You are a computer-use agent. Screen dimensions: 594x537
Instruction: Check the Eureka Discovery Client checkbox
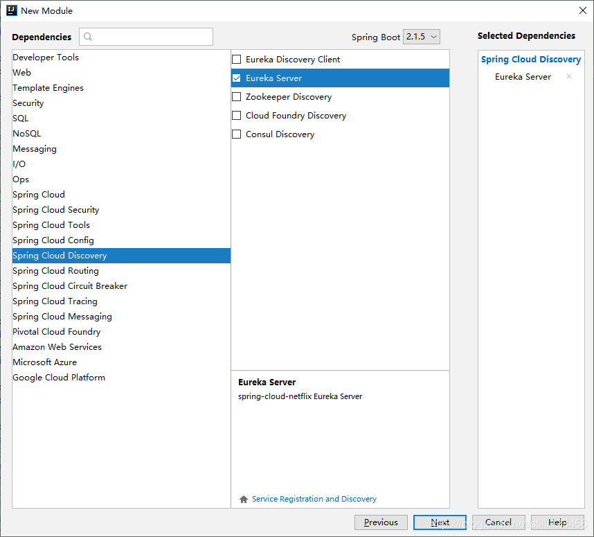tap(236, 59)
